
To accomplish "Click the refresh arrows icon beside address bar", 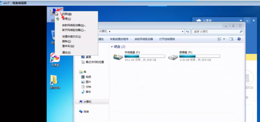I will click(x=187, y=32).
